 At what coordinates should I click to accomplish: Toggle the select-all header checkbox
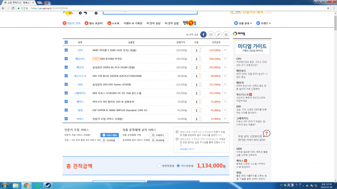tap(66, 42)
